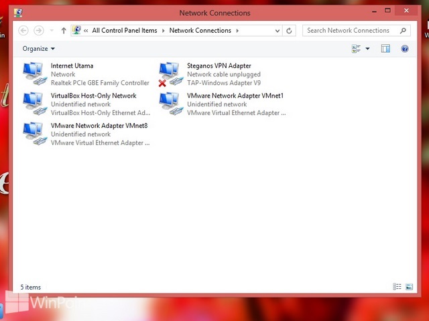Click the VMware Network Adapter VMnet8 name text
The height and width of the screenshot is (321, 429).
coord(99,126)
